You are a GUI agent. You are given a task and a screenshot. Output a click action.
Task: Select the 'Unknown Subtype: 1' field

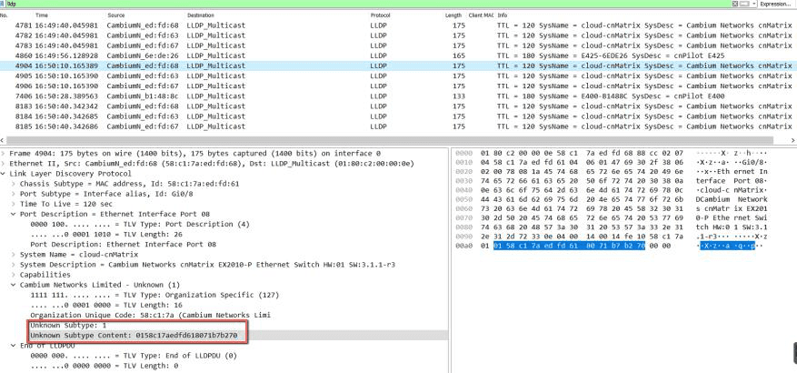(x=68, y=325)
